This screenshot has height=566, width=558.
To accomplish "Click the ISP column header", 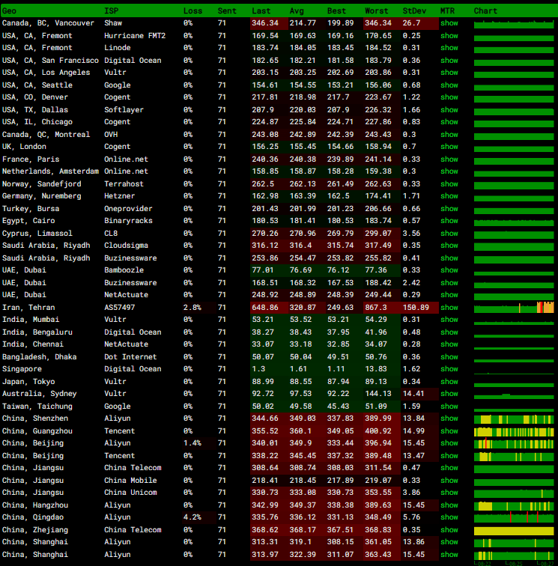I will click(x=112, y=10).
